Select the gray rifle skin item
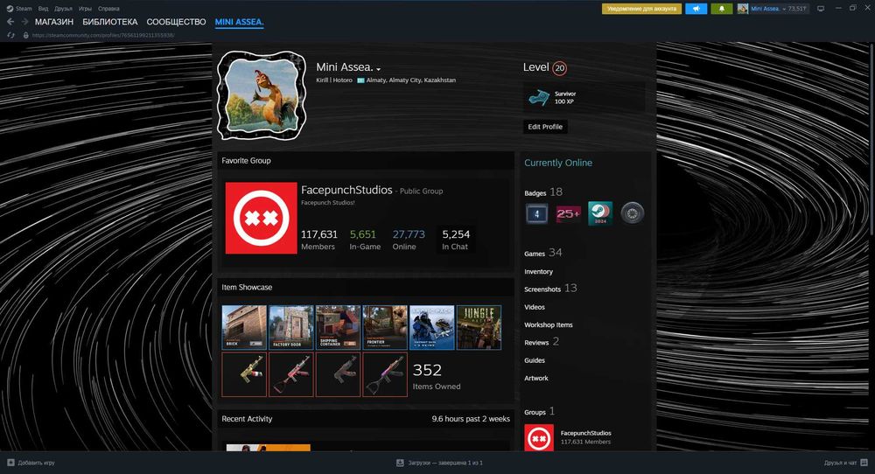875x474 pixels. 338,374
